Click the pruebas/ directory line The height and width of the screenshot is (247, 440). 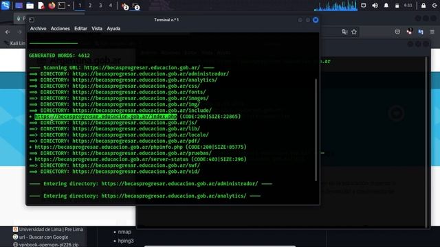click(x=120, y=153)
